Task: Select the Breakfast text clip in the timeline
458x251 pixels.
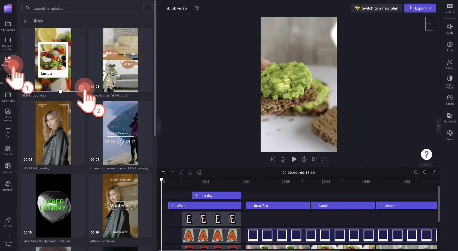Action: (277, 205)
